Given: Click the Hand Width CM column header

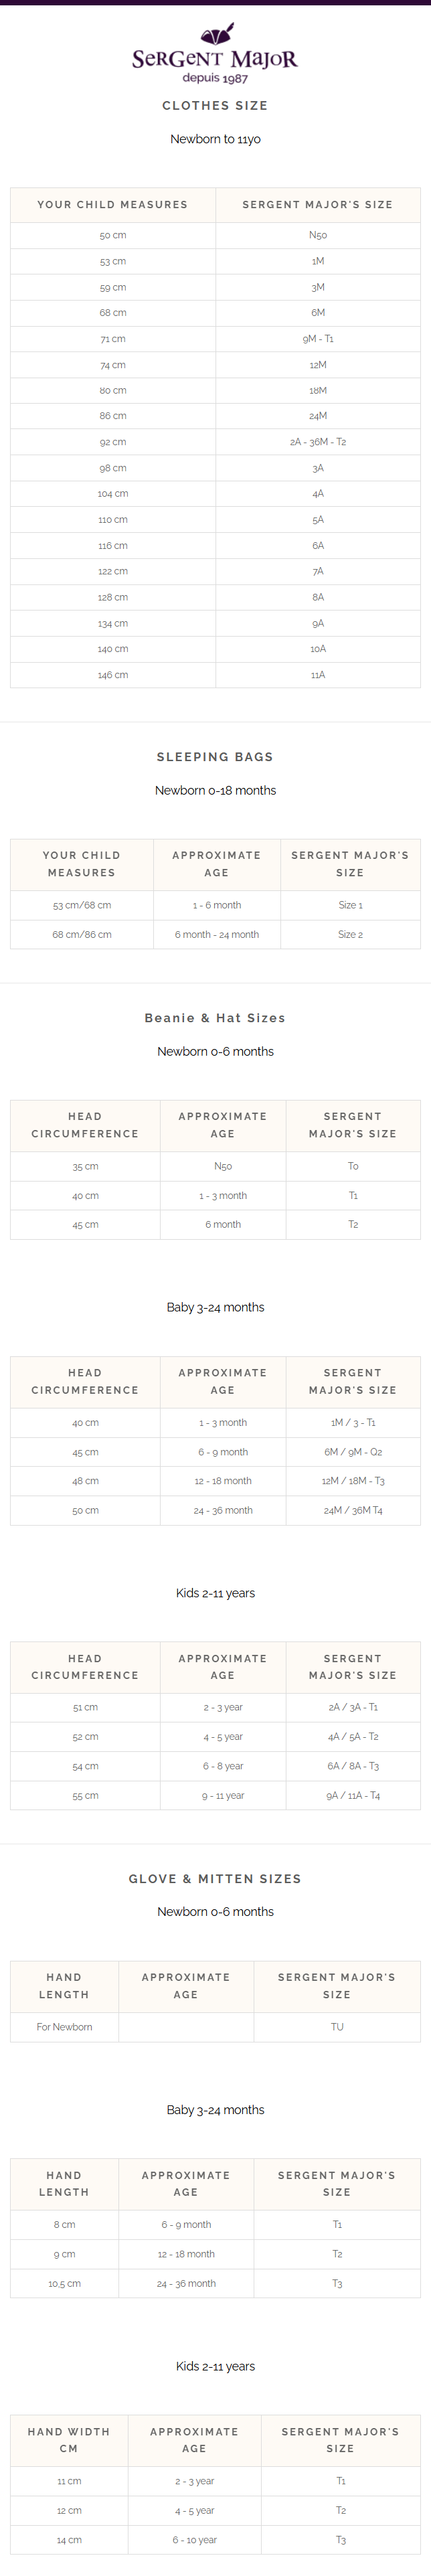Looking at the screenshot, I should [x=69, y=2440].
